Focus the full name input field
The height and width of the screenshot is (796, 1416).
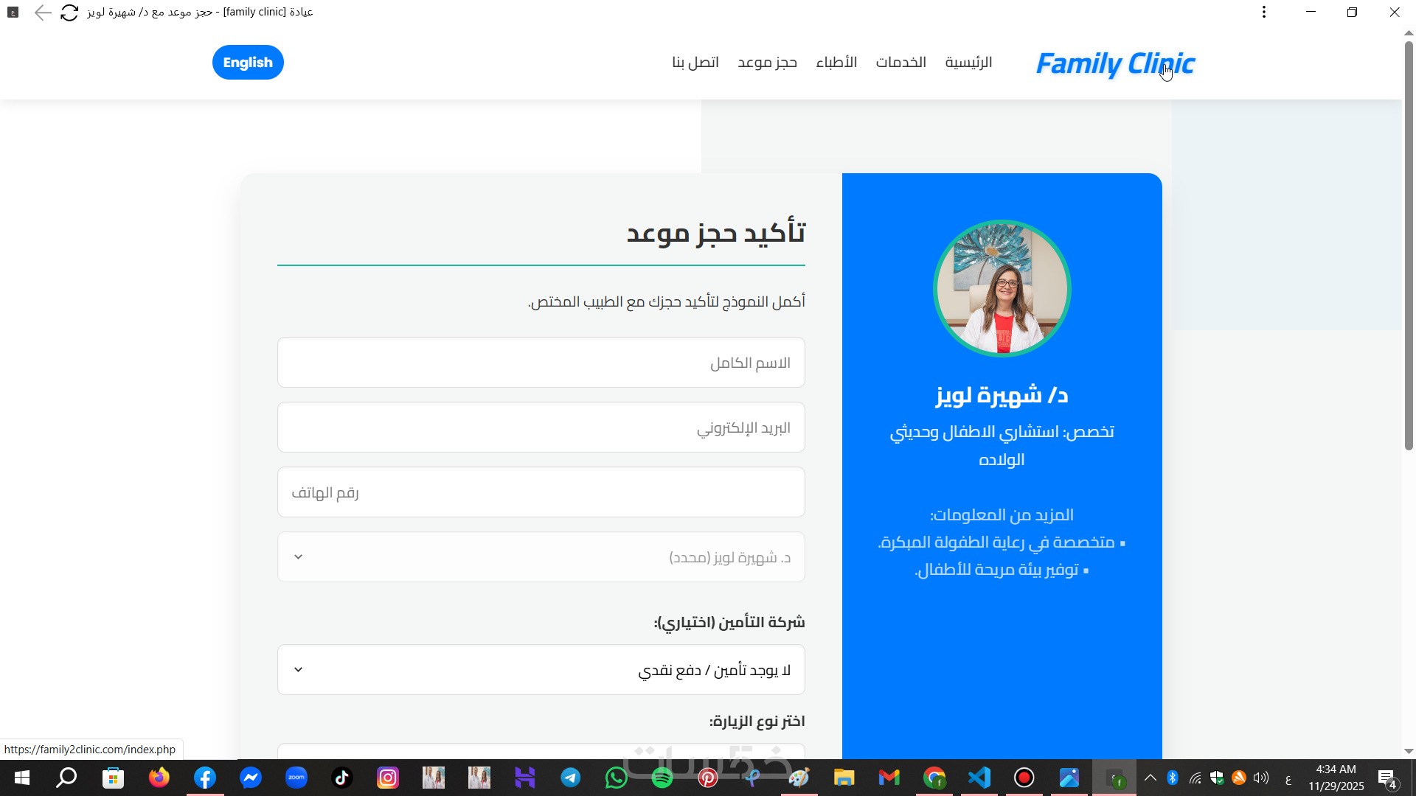pyautogui.click(x=541, y=363)
